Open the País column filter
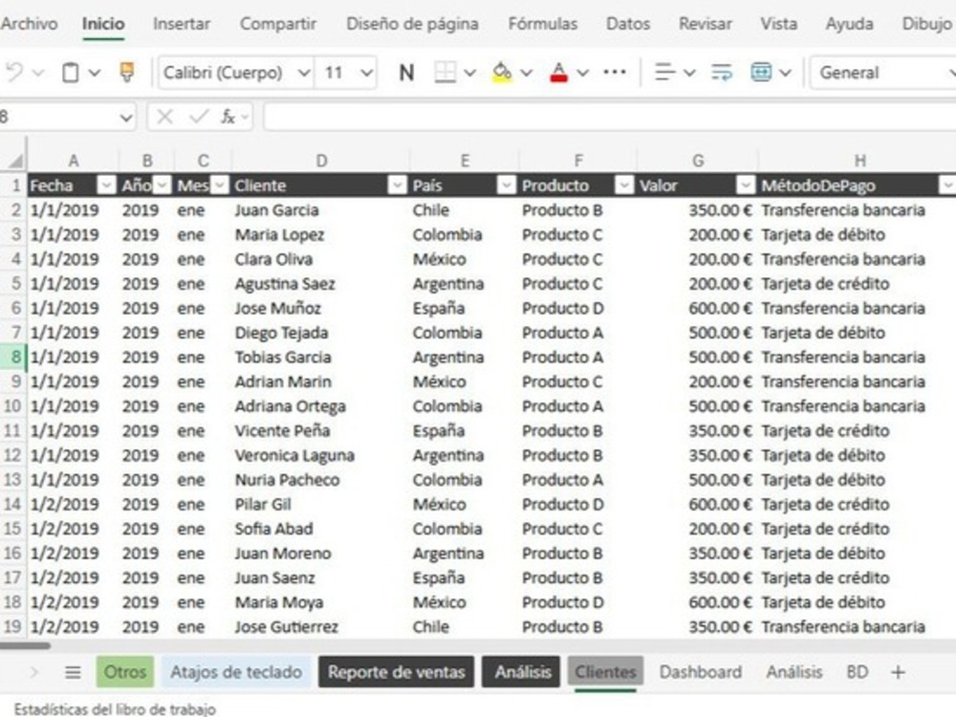This screenshot has height=717, width=956. coord(506,185)
